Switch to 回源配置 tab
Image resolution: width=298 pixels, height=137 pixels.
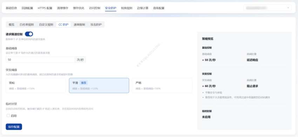point(27,8)
